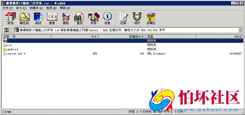Open the View (查看) toolbar icon
This screenshot has height=115, width=245.
(x=52, y=18)
